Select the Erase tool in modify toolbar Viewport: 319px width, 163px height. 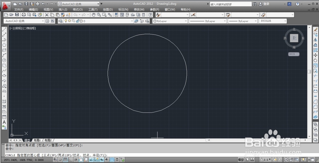315,30
